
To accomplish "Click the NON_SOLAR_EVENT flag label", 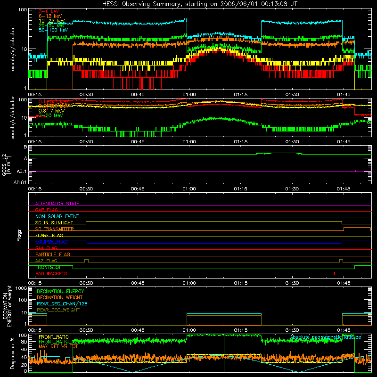I will click(x=57, y=216).
